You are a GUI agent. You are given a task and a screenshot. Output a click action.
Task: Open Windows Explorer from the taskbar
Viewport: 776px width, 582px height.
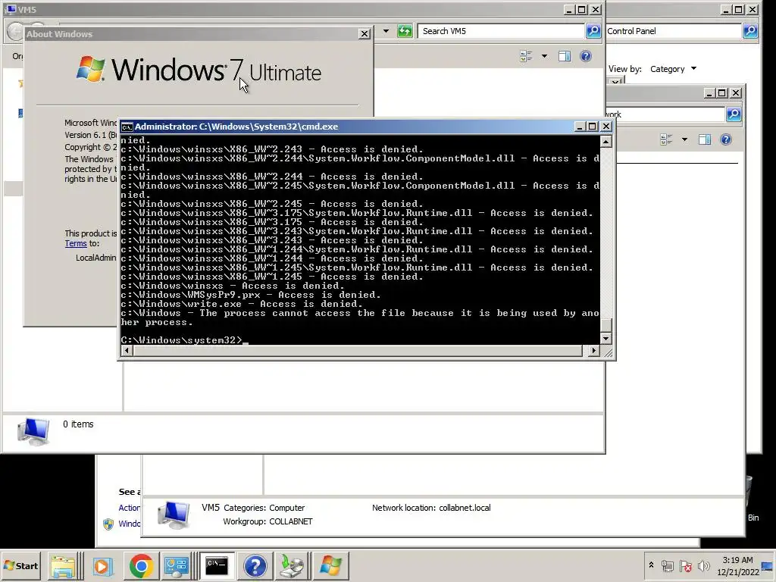(64, 565)
